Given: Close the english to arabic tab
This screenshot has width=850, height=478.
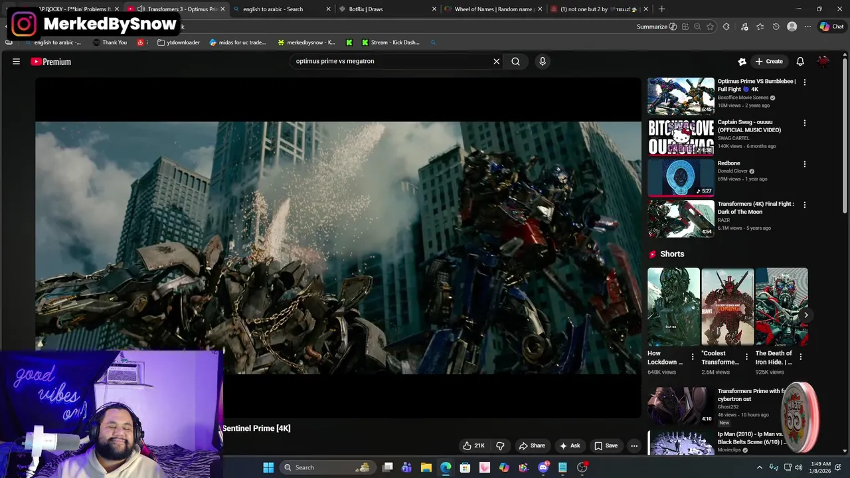Looking at the screenshot, I should (328, 9).
